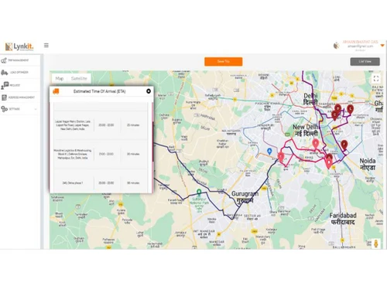The height and width of the screenshot is (290, 387).
Task: Select the Map view tab
Action: pyautogui.click(x=60, y=78)
